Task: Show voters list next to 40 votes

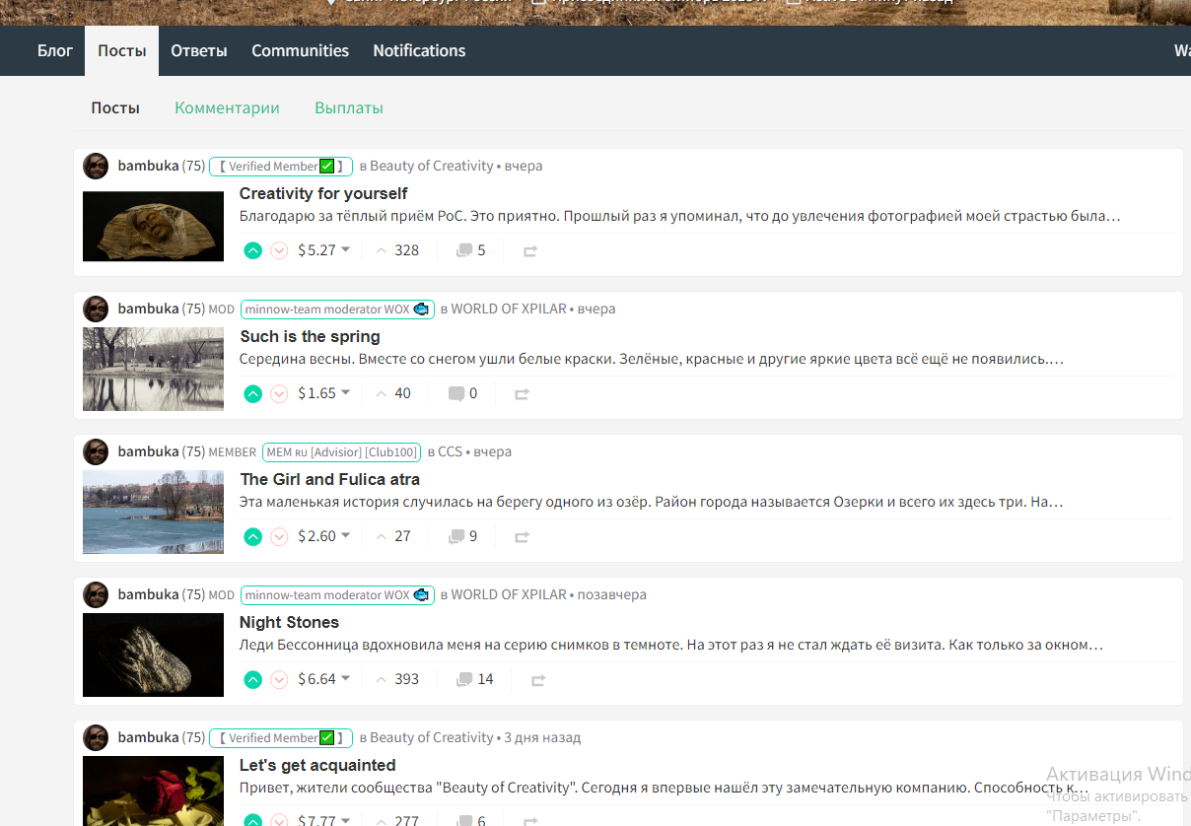Action: pyautogui.click(x=382, y=393)
